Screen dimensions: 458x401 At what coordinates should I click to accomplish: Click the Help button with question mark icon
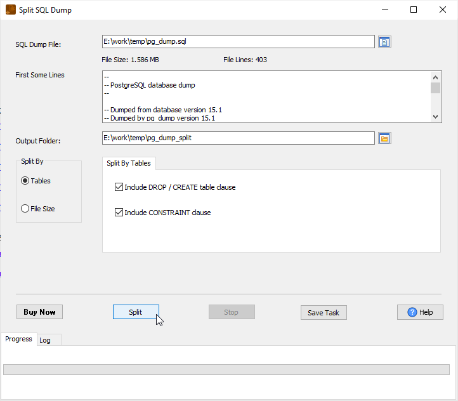(x=420, y=312)
